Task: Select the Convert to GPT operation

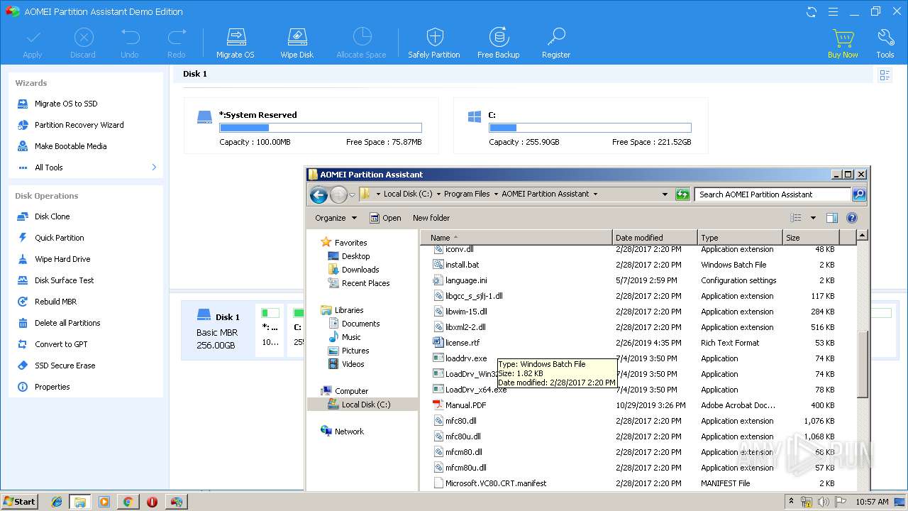Action: 61,344
